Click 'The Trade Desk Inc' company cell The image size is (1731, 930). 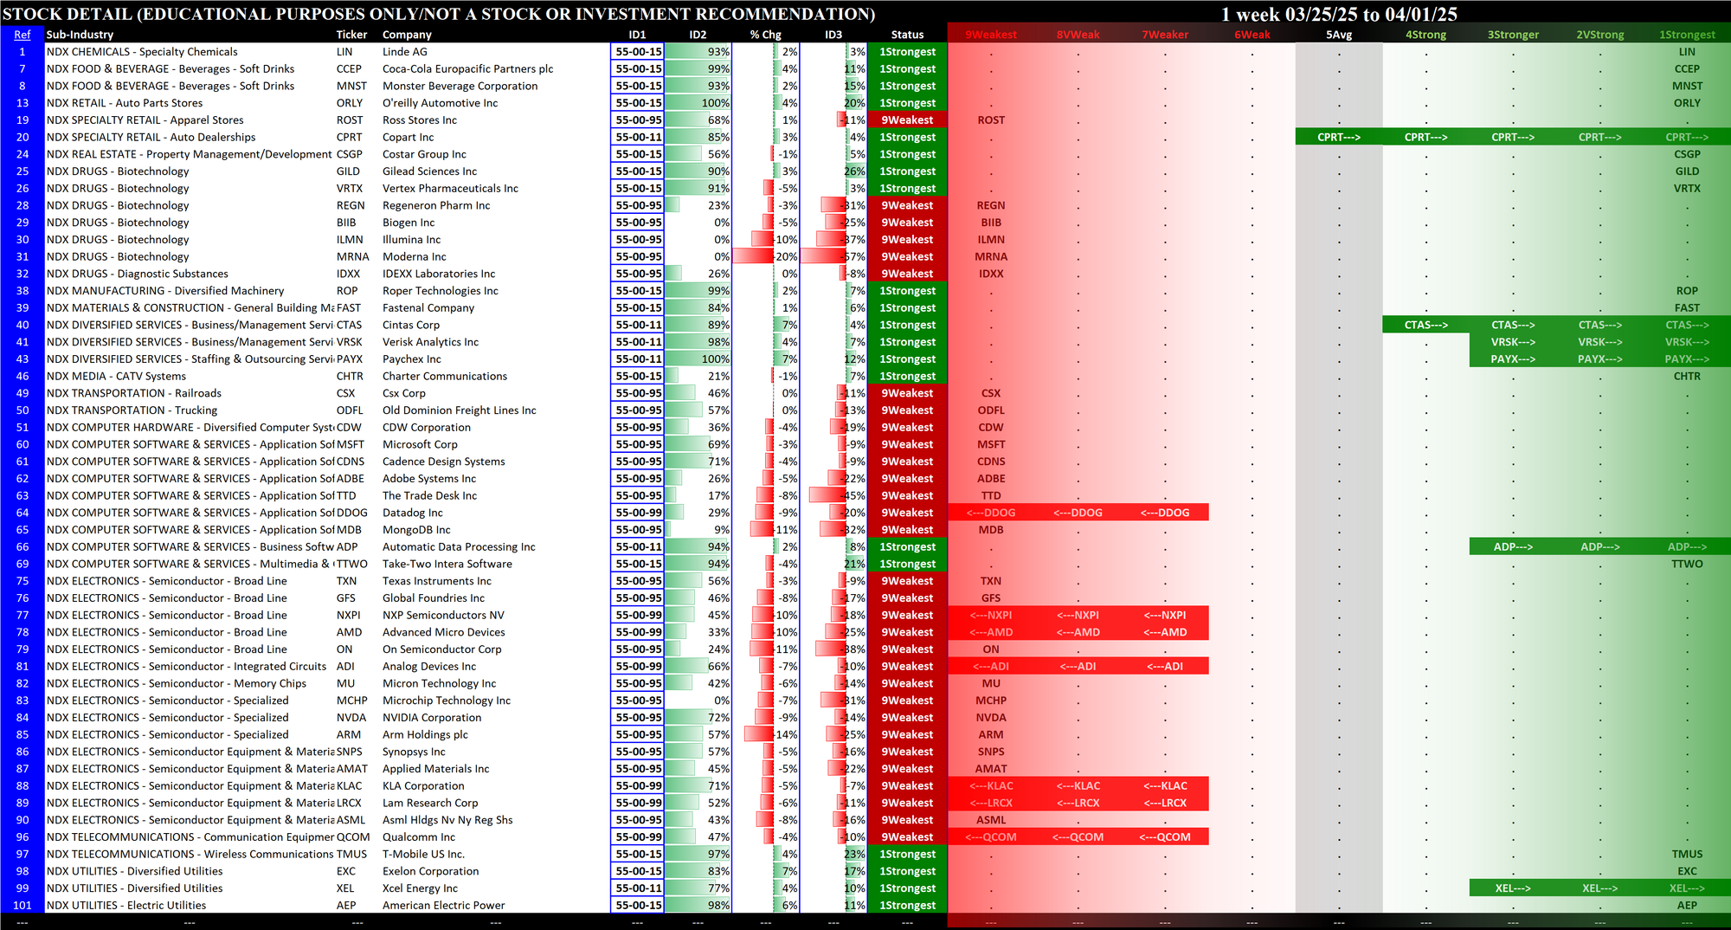click(x=430, y=496)
